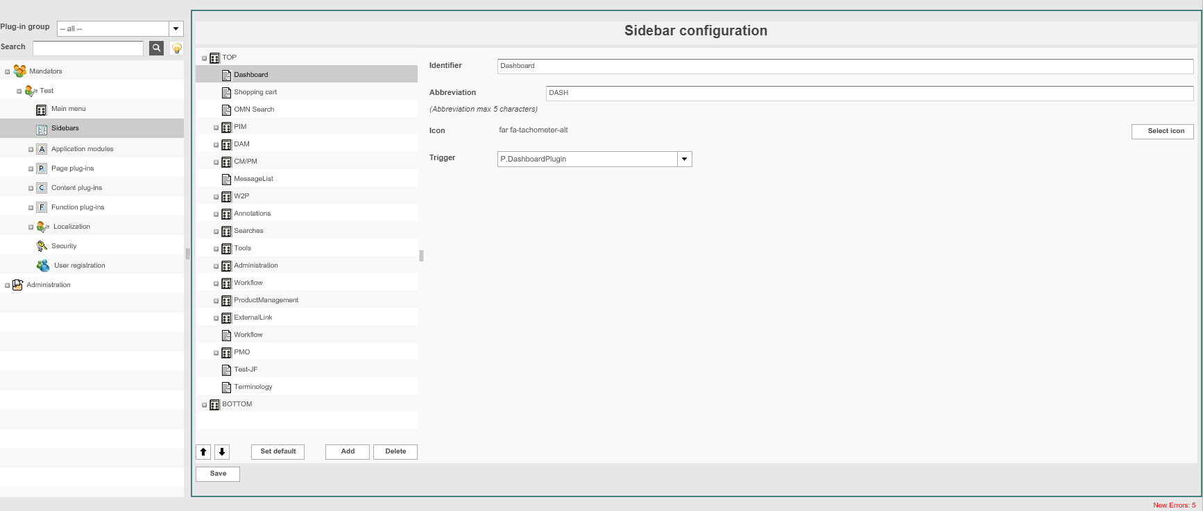Expand the BOTTOM sidebar node
Screen dimensions: 1203x511
tap(205, 406)
